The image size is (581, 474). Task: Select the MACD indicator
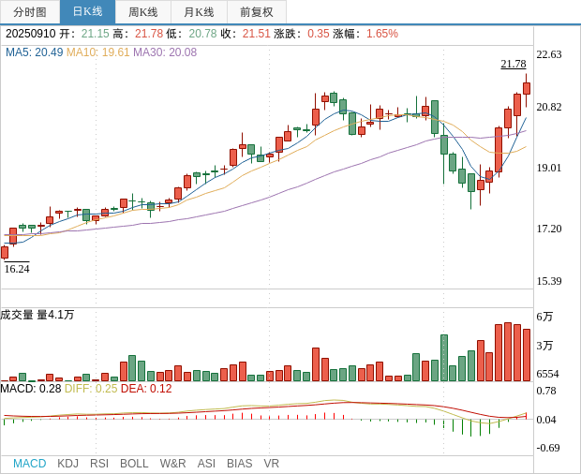[x=29, y=464]
